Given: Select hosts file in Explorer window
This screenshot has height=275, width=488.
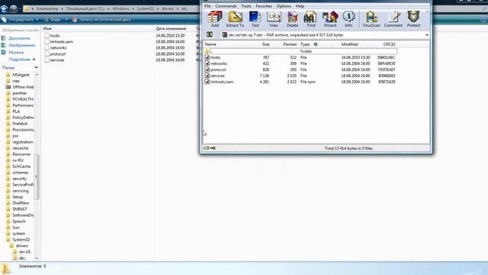Looking at the screenshot, I should [x=55, y=36].
